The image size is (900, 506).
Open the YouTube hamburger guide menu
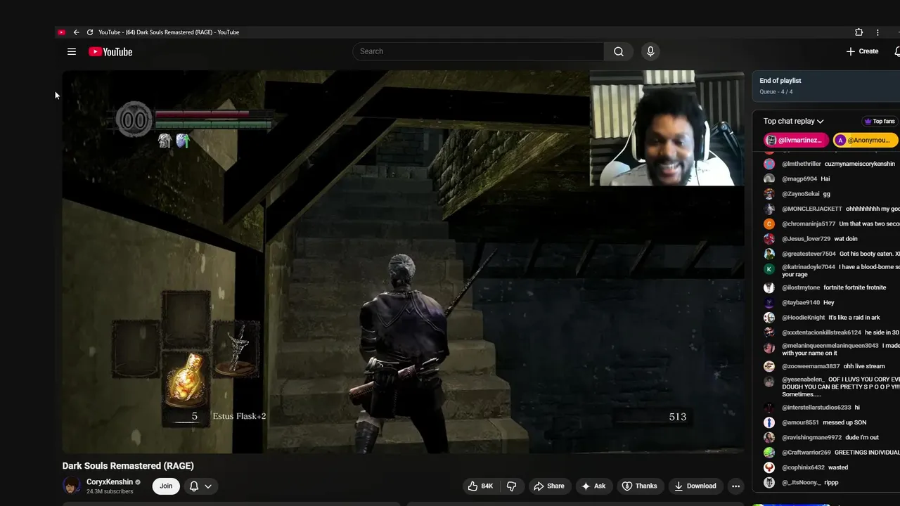(71, 51)
